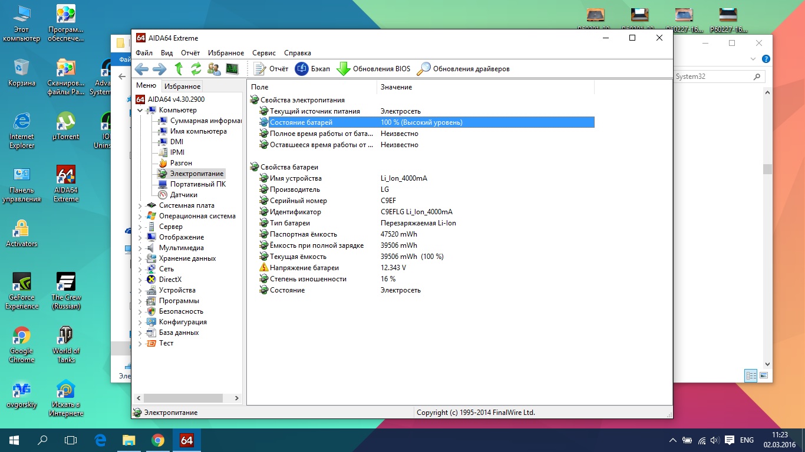
Task: Create a report with the Отчёт toolbar button
Action: 271,69
